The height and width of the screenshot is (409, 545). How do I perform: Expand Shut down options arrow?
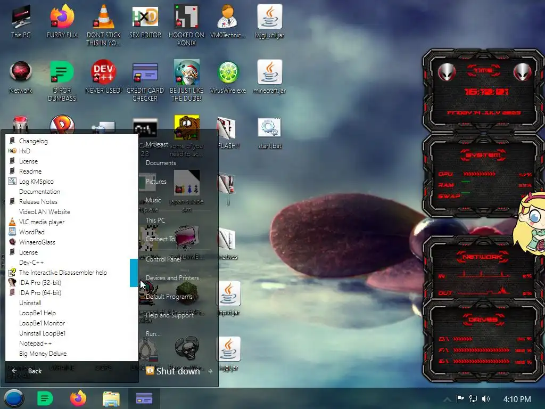tap(210, 371)
